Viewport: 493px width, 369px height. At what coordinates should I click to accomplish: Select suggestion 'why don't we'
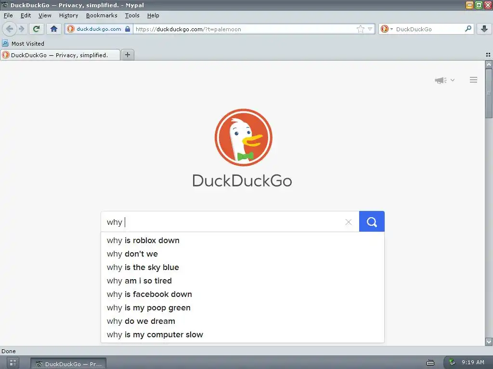pos(243,254)
